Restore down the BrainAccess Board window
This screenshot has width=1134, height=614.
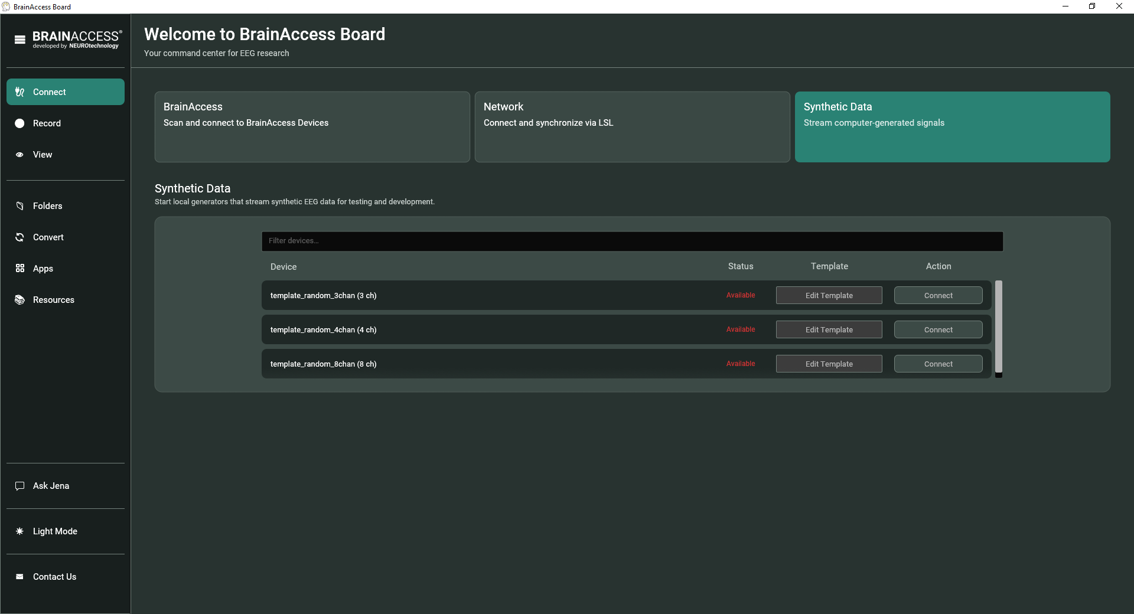click(1092, 6)
